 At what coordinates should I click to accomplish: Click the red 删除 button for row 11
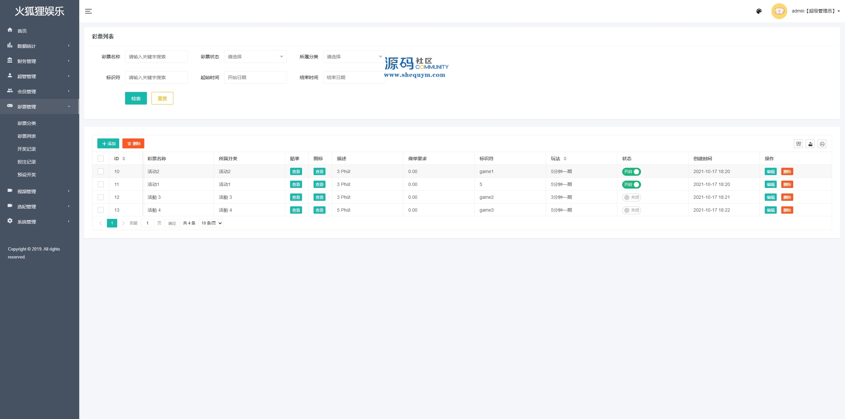tap(787, 184)
